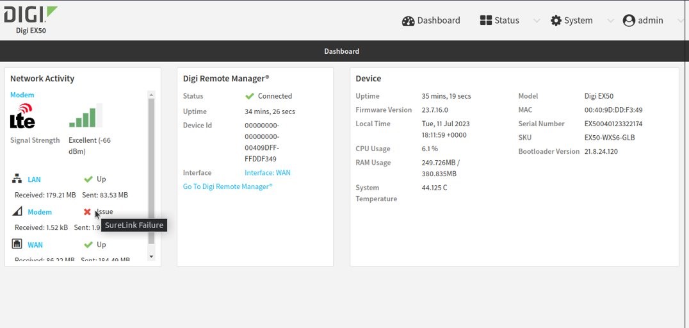Screen dimensions: 689x328
Task: Click the green check next to LAN Up
Action: click(88, 179)
